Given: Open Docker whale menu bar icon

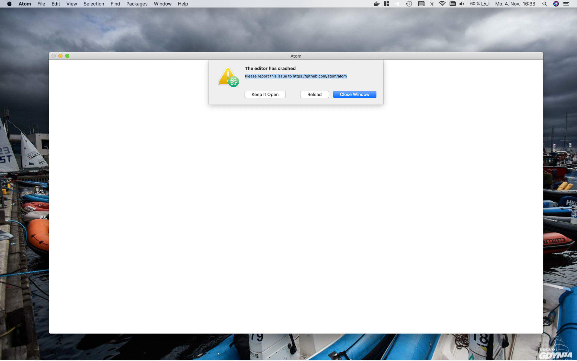Looking at the screenshot, I should point(376,4).
